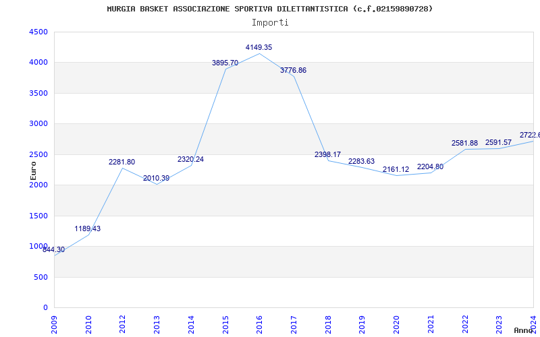The width and height of the screenshot is (540, 337).
Task: Select the peak value label 4149.35
Action: point(259,47)
